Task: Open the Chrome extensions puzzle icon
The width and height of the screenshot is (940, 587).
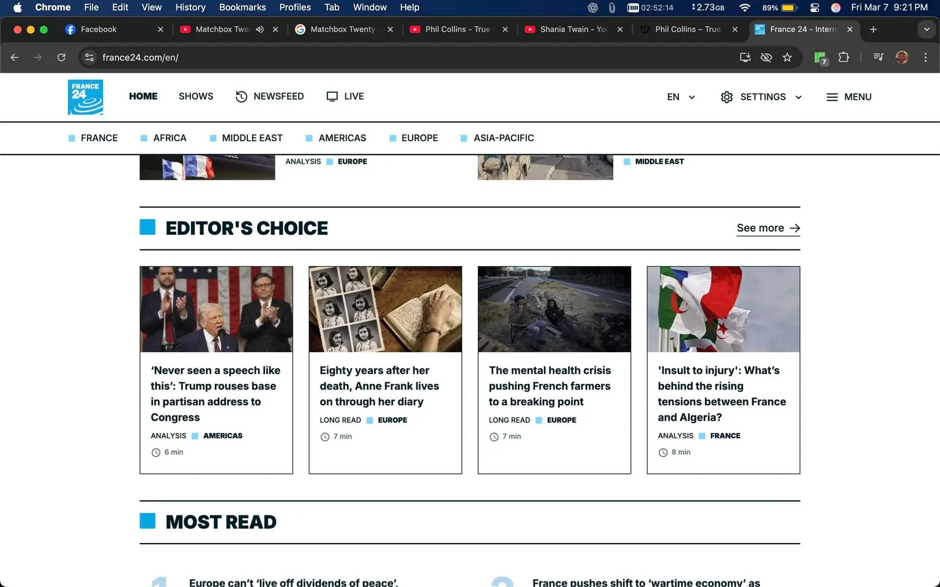Action: 843,57
